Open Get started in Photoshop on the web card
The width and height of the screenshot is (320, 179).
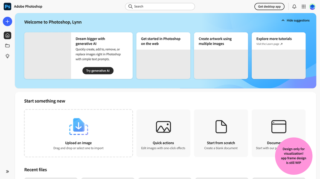(163, 55)
